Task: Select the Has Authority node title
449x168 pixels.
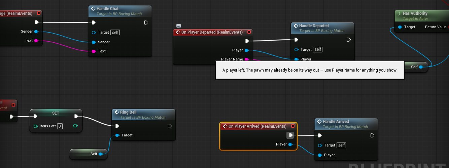Action: pyautogui.click(x=415, y=13)
